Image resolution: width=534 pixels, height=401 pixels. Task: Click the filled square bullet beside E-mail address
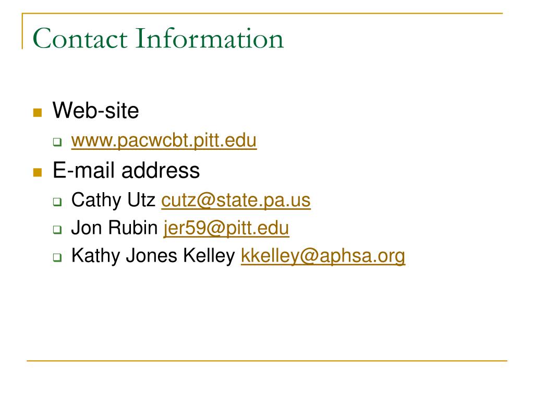[38, 172]
